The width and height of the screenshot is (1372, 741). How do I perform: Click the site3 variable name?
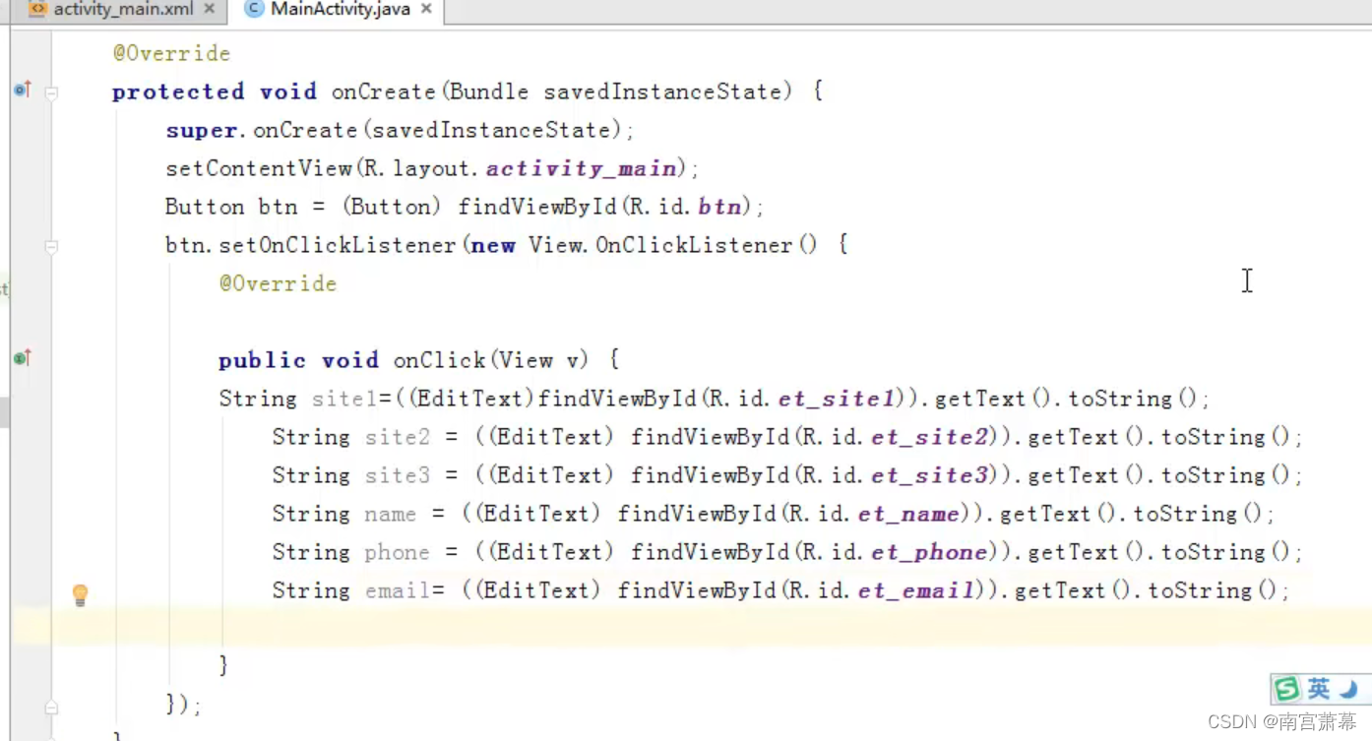tap(398, 475)
